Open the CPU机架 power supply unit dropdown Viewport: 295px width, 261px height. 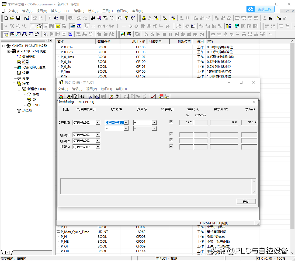[x=98, y=123]
